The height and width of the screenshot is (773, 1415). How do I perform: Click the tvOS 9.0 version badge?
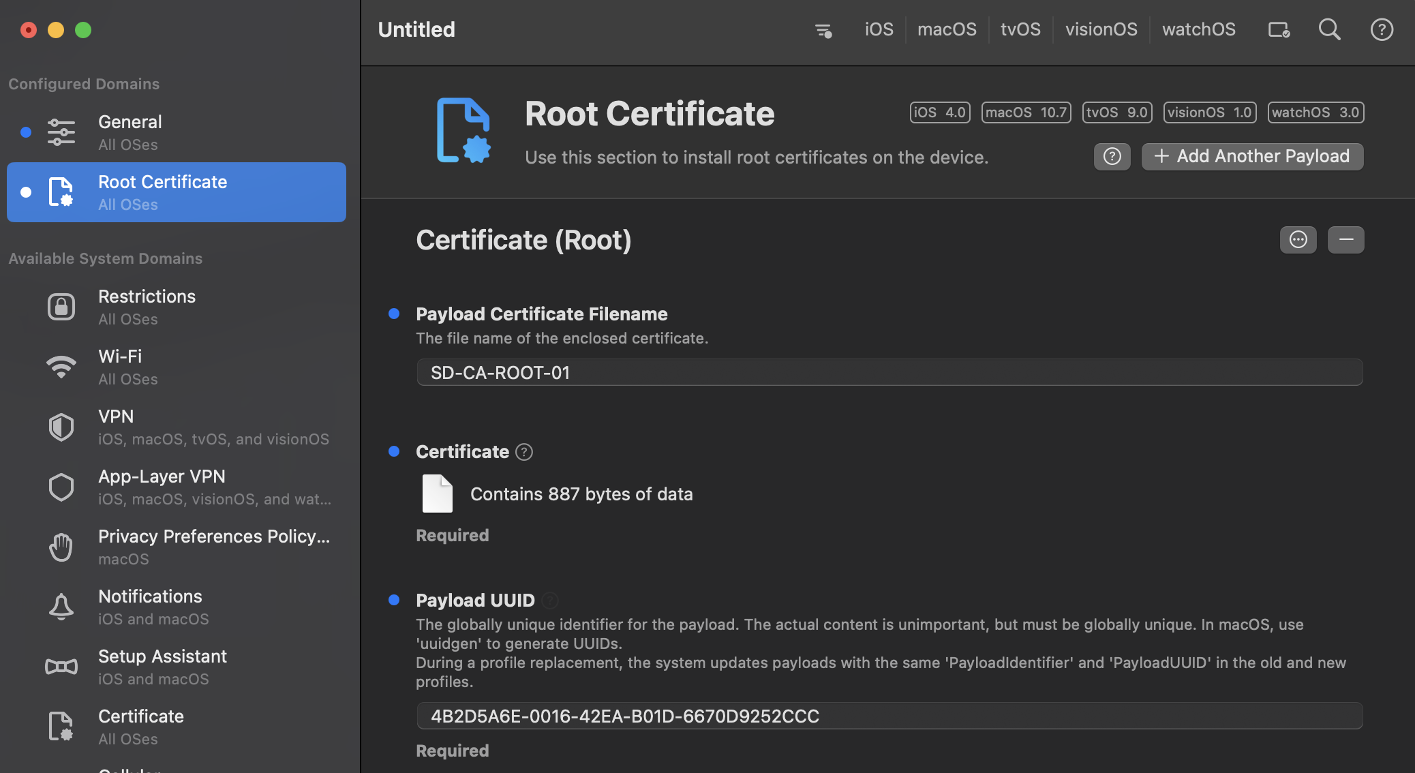click(1117, 112)
